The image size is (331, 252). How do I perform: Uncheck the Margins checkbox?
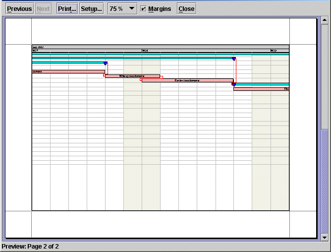pyautogui.click(x=143, y=8)
